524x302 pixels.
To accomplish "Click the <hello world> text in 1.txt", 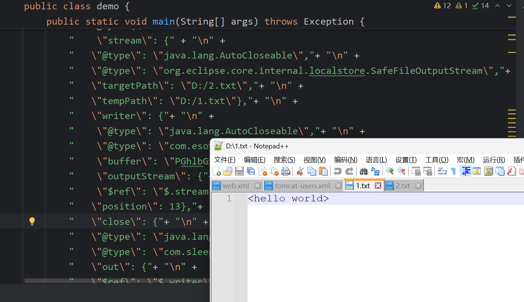I will pyautogui.click(x=288, y=199).
